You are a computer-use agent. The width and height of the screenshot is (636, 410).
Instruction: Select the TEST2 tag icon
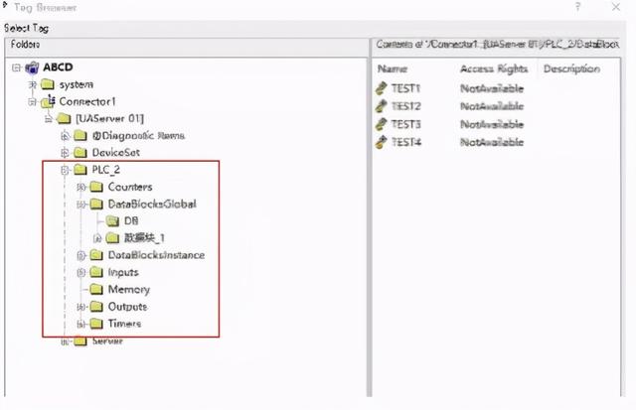(x=382, y=106)
